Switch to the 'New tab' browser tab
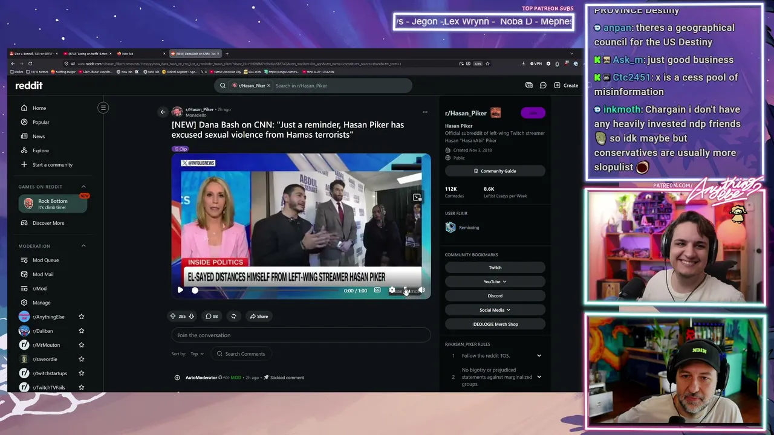The image size is (774, 435). tap(140, 54)
